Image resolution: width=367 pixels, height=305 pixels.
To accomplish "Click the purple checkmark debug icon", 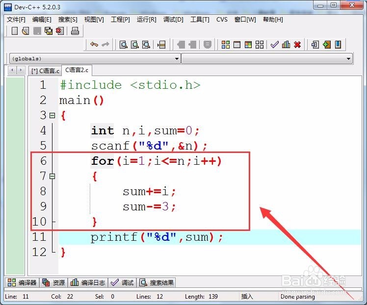I will [x=275, y=45].
